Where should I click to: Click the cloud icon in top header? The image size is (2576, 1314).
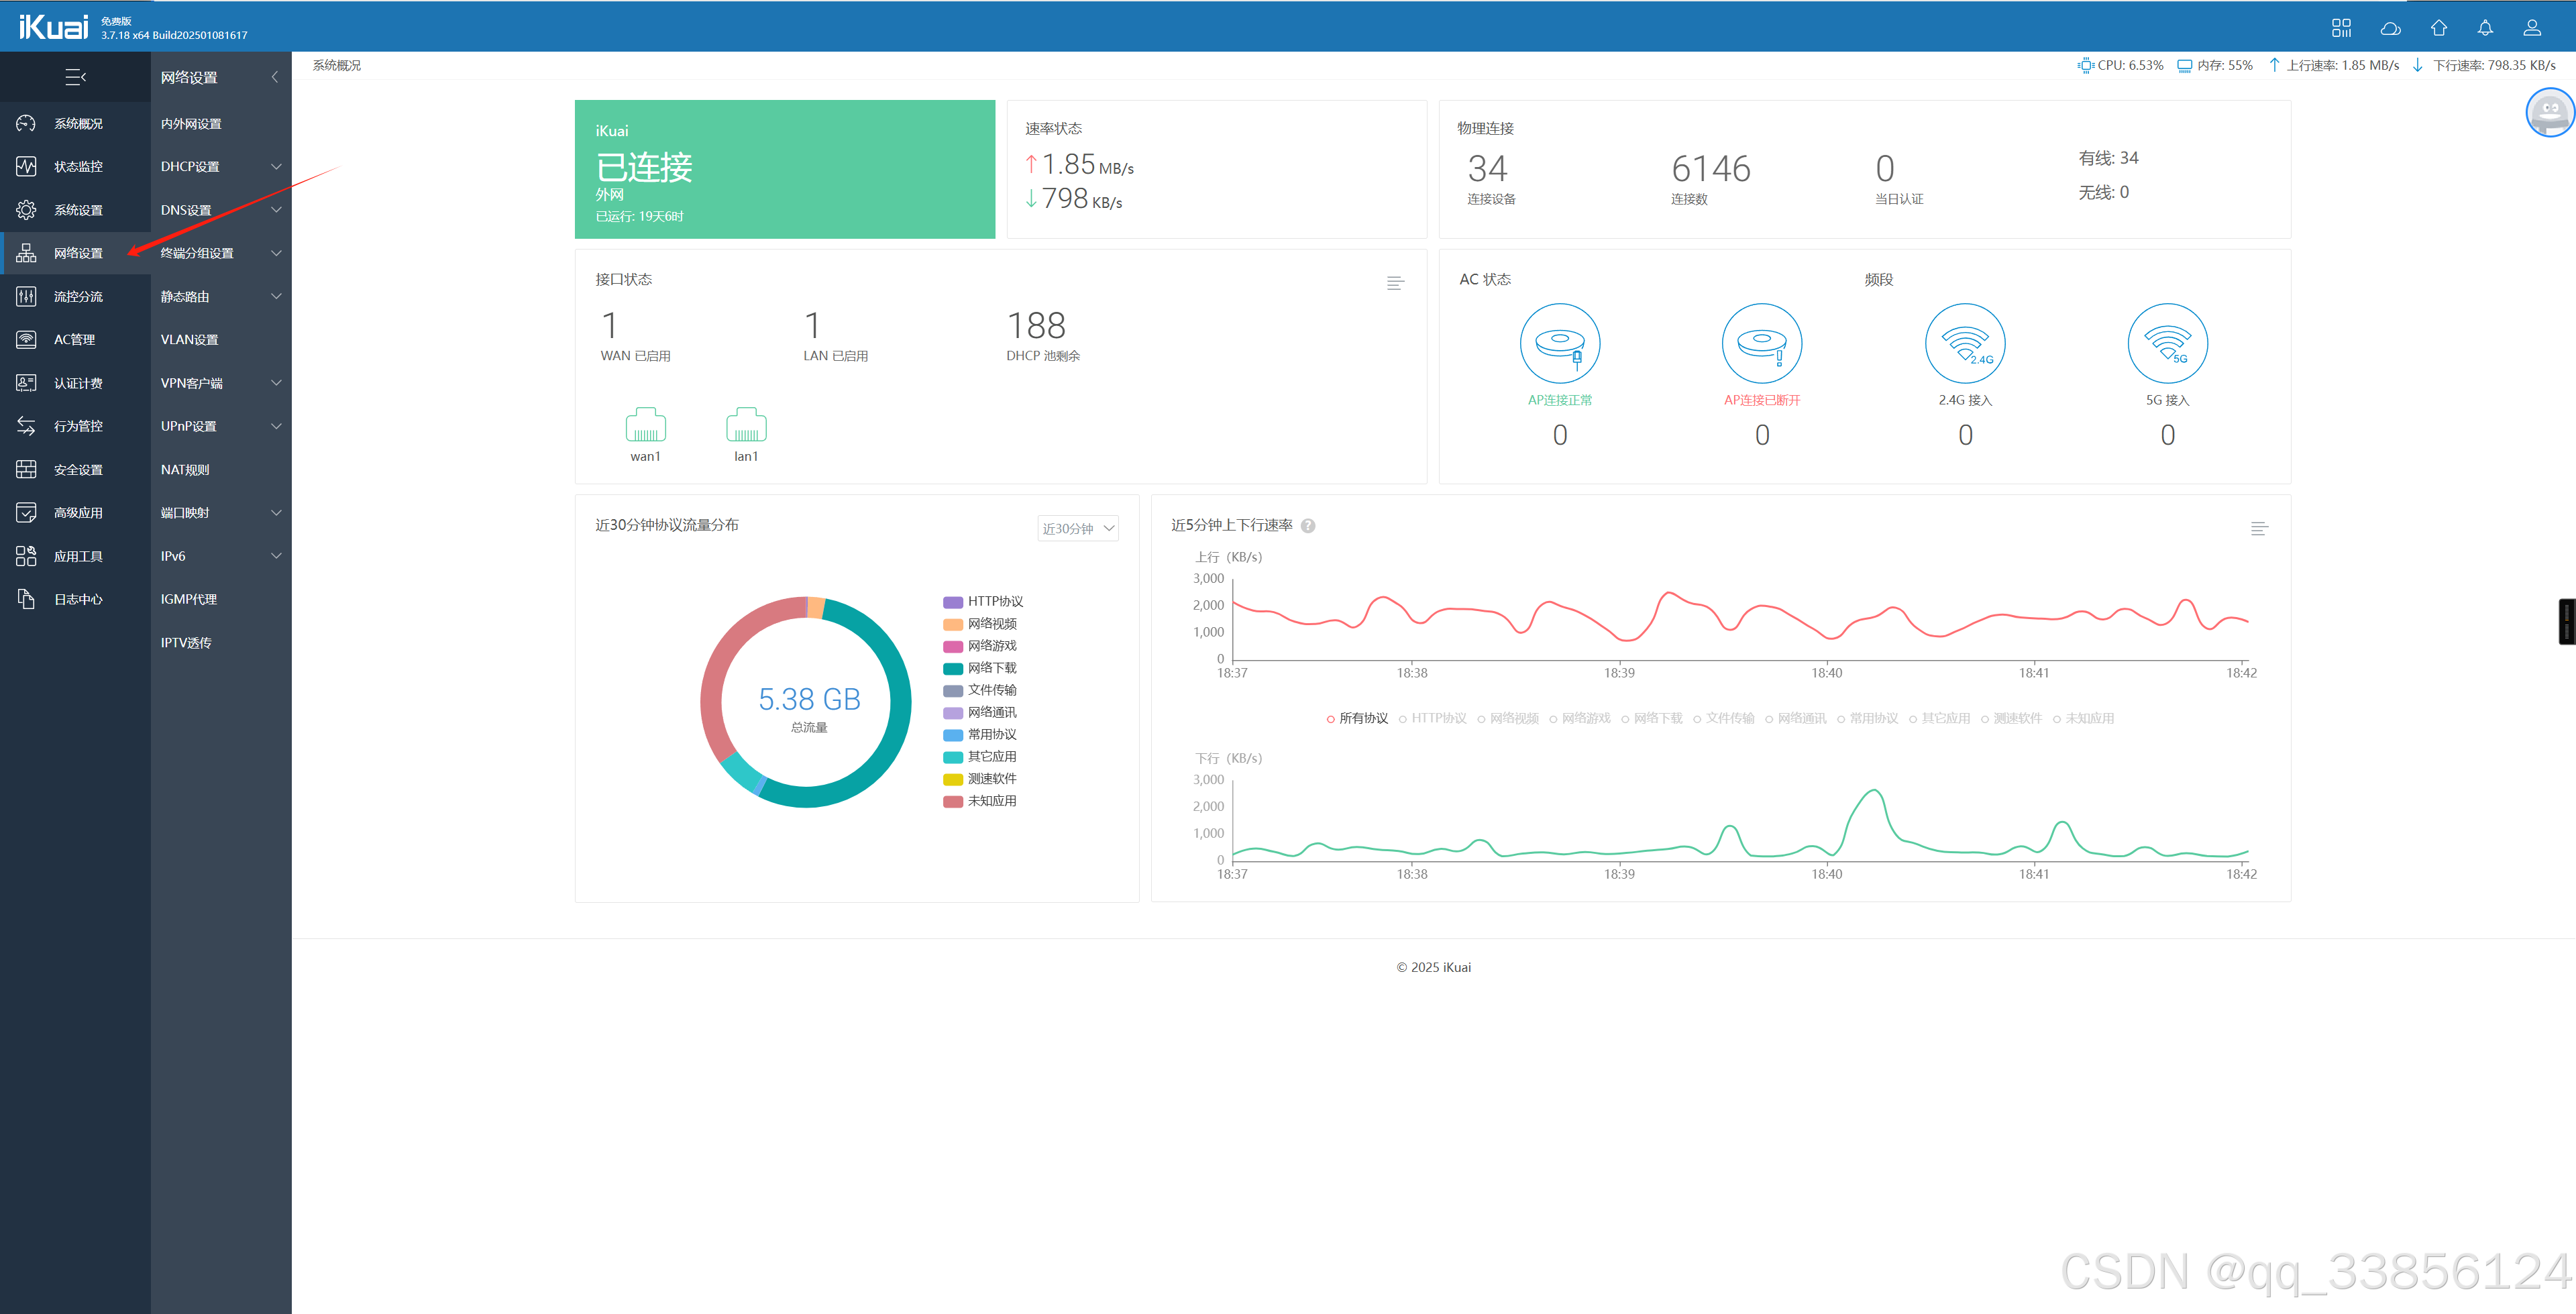pyautogui.click(x=2390, y=28)
